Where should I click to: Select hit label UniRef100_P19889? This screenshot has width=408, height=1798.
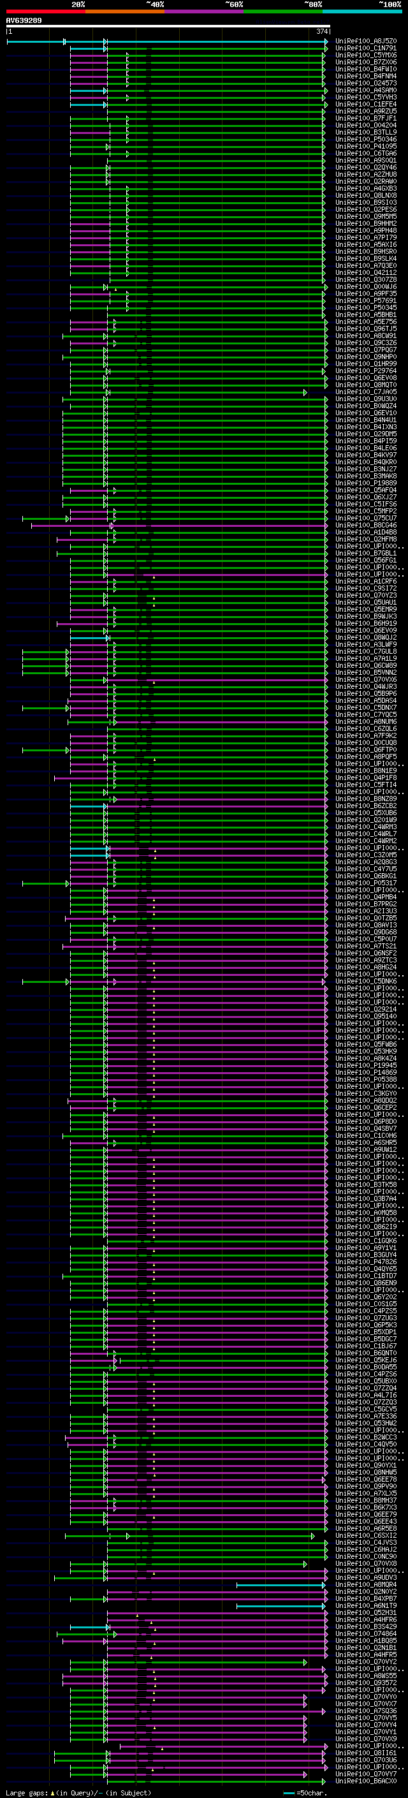[x=366, y=483]
